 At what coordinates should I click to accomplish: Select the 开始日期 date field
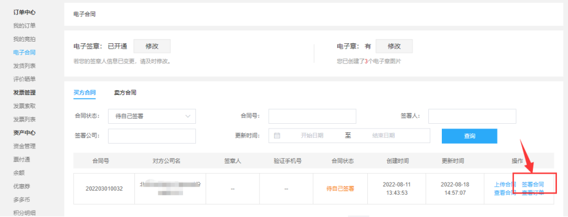(x=312, y=136)
